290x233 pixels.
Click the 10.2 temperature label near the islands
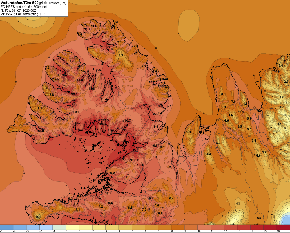click(x=108, y=193)
